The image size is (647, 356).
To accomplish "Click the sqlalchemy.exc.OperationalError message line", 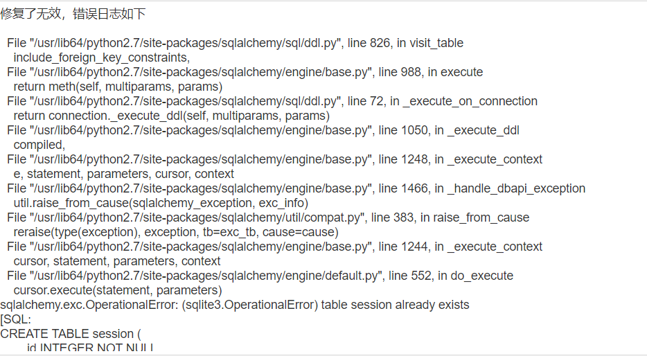I will click(x=235, y=305).
